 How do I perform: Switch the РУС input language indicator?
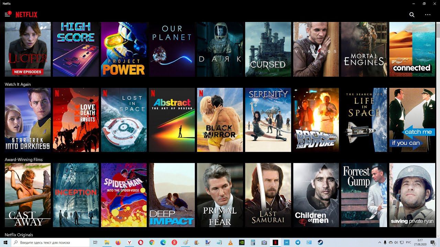pos(409,242)
